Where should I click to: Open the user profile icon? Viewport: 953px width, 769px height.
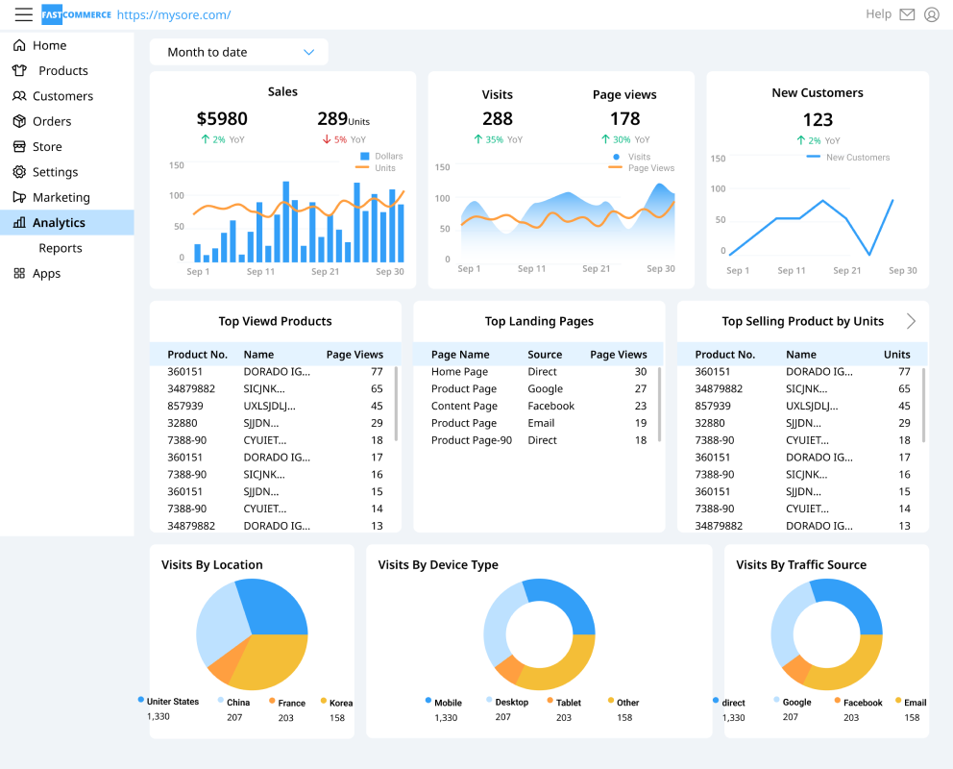tap(932, 14)
